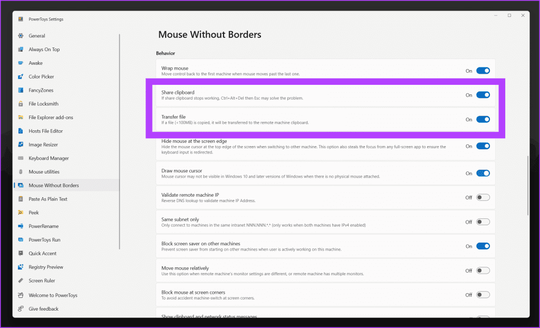The image size is (540, 328).
Task: Click the main content vertical scrollbar
Action: [x=527, y=186]
